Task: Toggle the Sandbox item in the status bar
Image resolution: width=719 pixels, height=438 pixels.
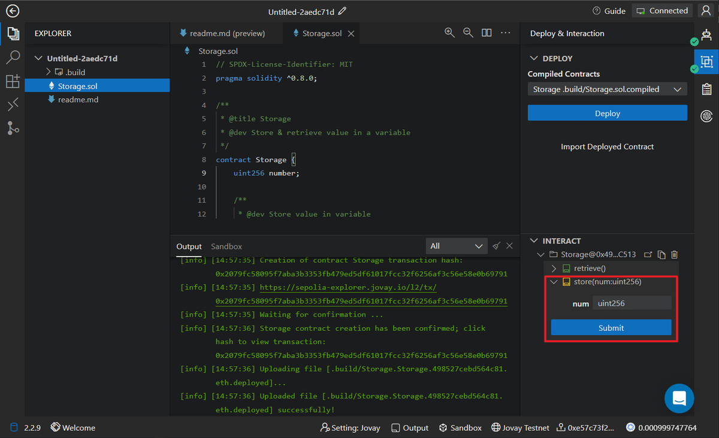Action: pyautogui.click(x=460, y=428)
